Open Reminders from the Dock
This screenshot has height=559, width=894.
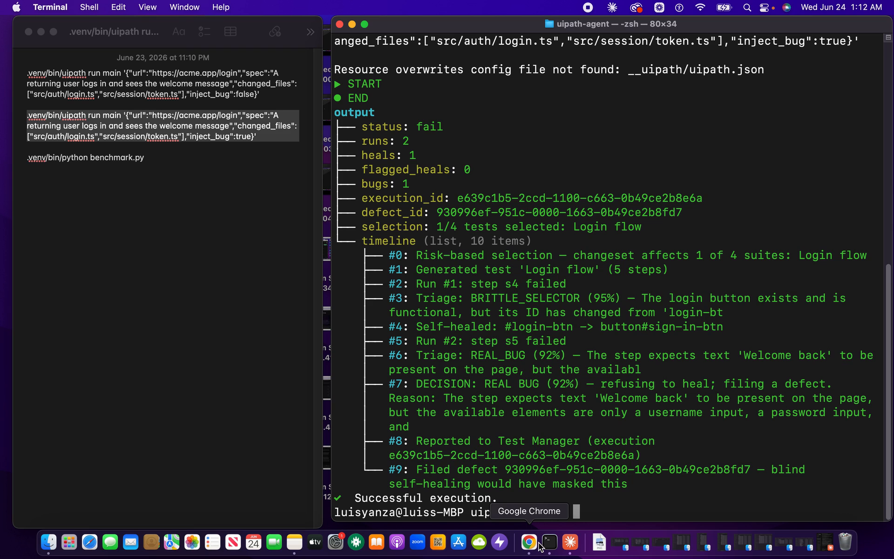pos(212,542)
